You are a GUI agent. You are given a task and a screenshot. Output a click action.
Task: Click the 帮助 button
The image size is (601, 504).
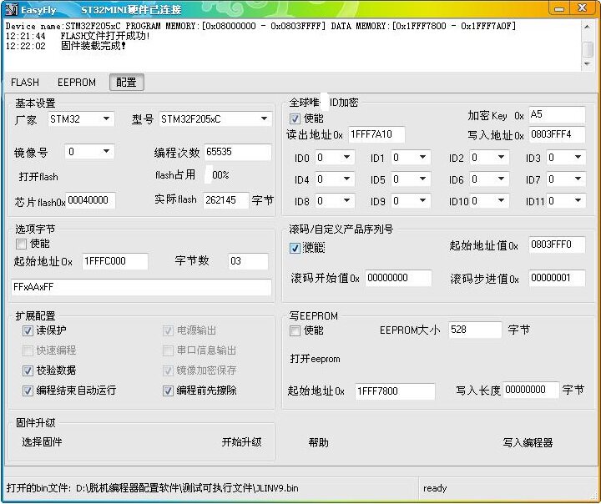[x=319, y=443]
